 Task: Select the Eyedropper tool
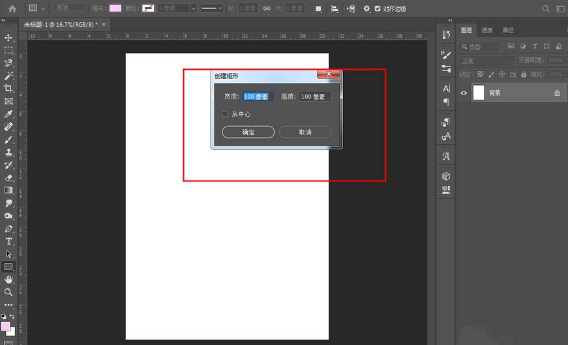(8, 114)
